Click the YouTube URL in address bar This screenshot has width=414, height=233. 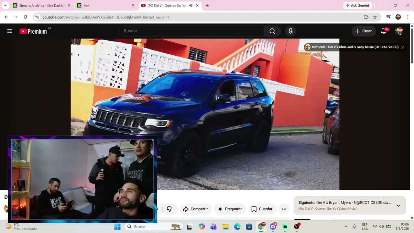coord(106,17)
